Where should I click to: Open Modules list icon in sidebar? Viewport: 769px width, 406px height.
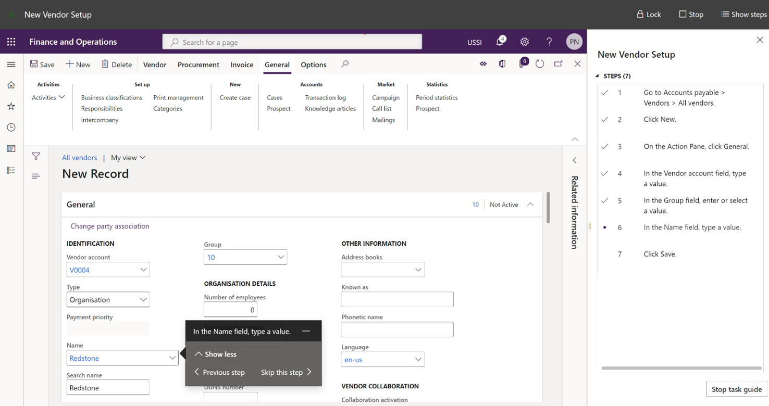11,170
